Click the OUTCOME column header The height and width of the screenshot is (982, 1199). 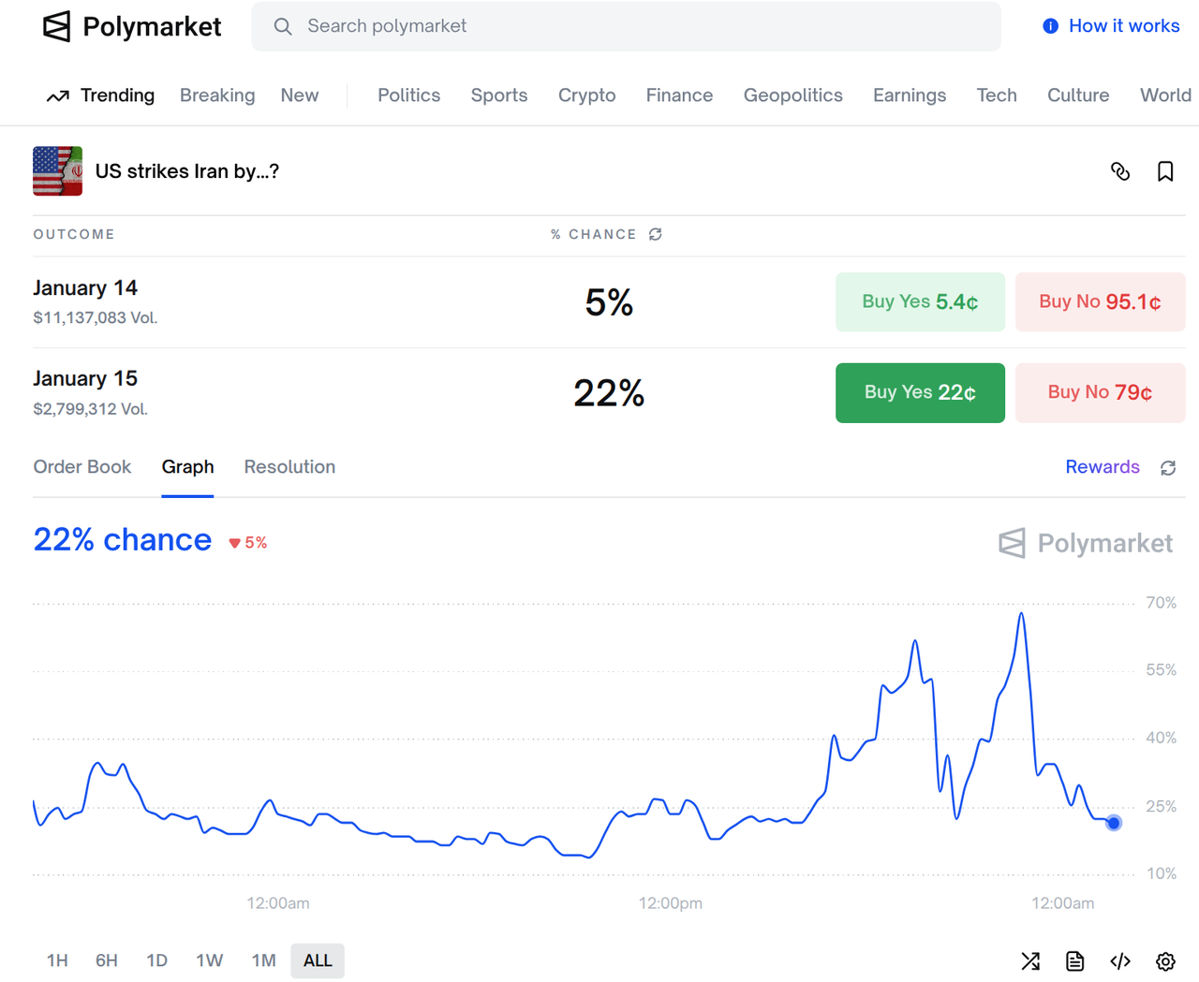click(74, 234)
